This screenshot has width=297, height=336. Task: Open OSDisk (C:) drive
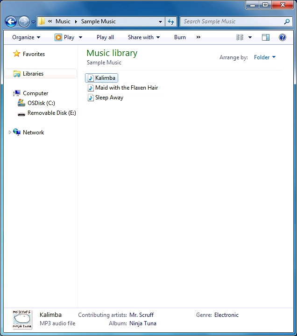[41, 103]
